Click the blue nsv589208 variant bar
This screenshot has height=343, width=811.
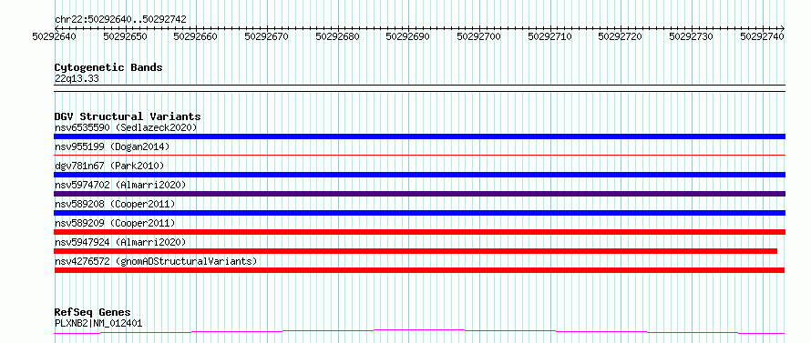coord(419,213)
